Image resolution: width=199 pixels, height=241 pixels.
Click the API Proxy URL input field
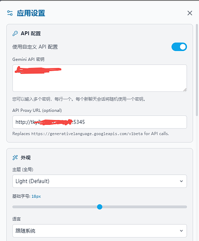click(x=99, y=122)
